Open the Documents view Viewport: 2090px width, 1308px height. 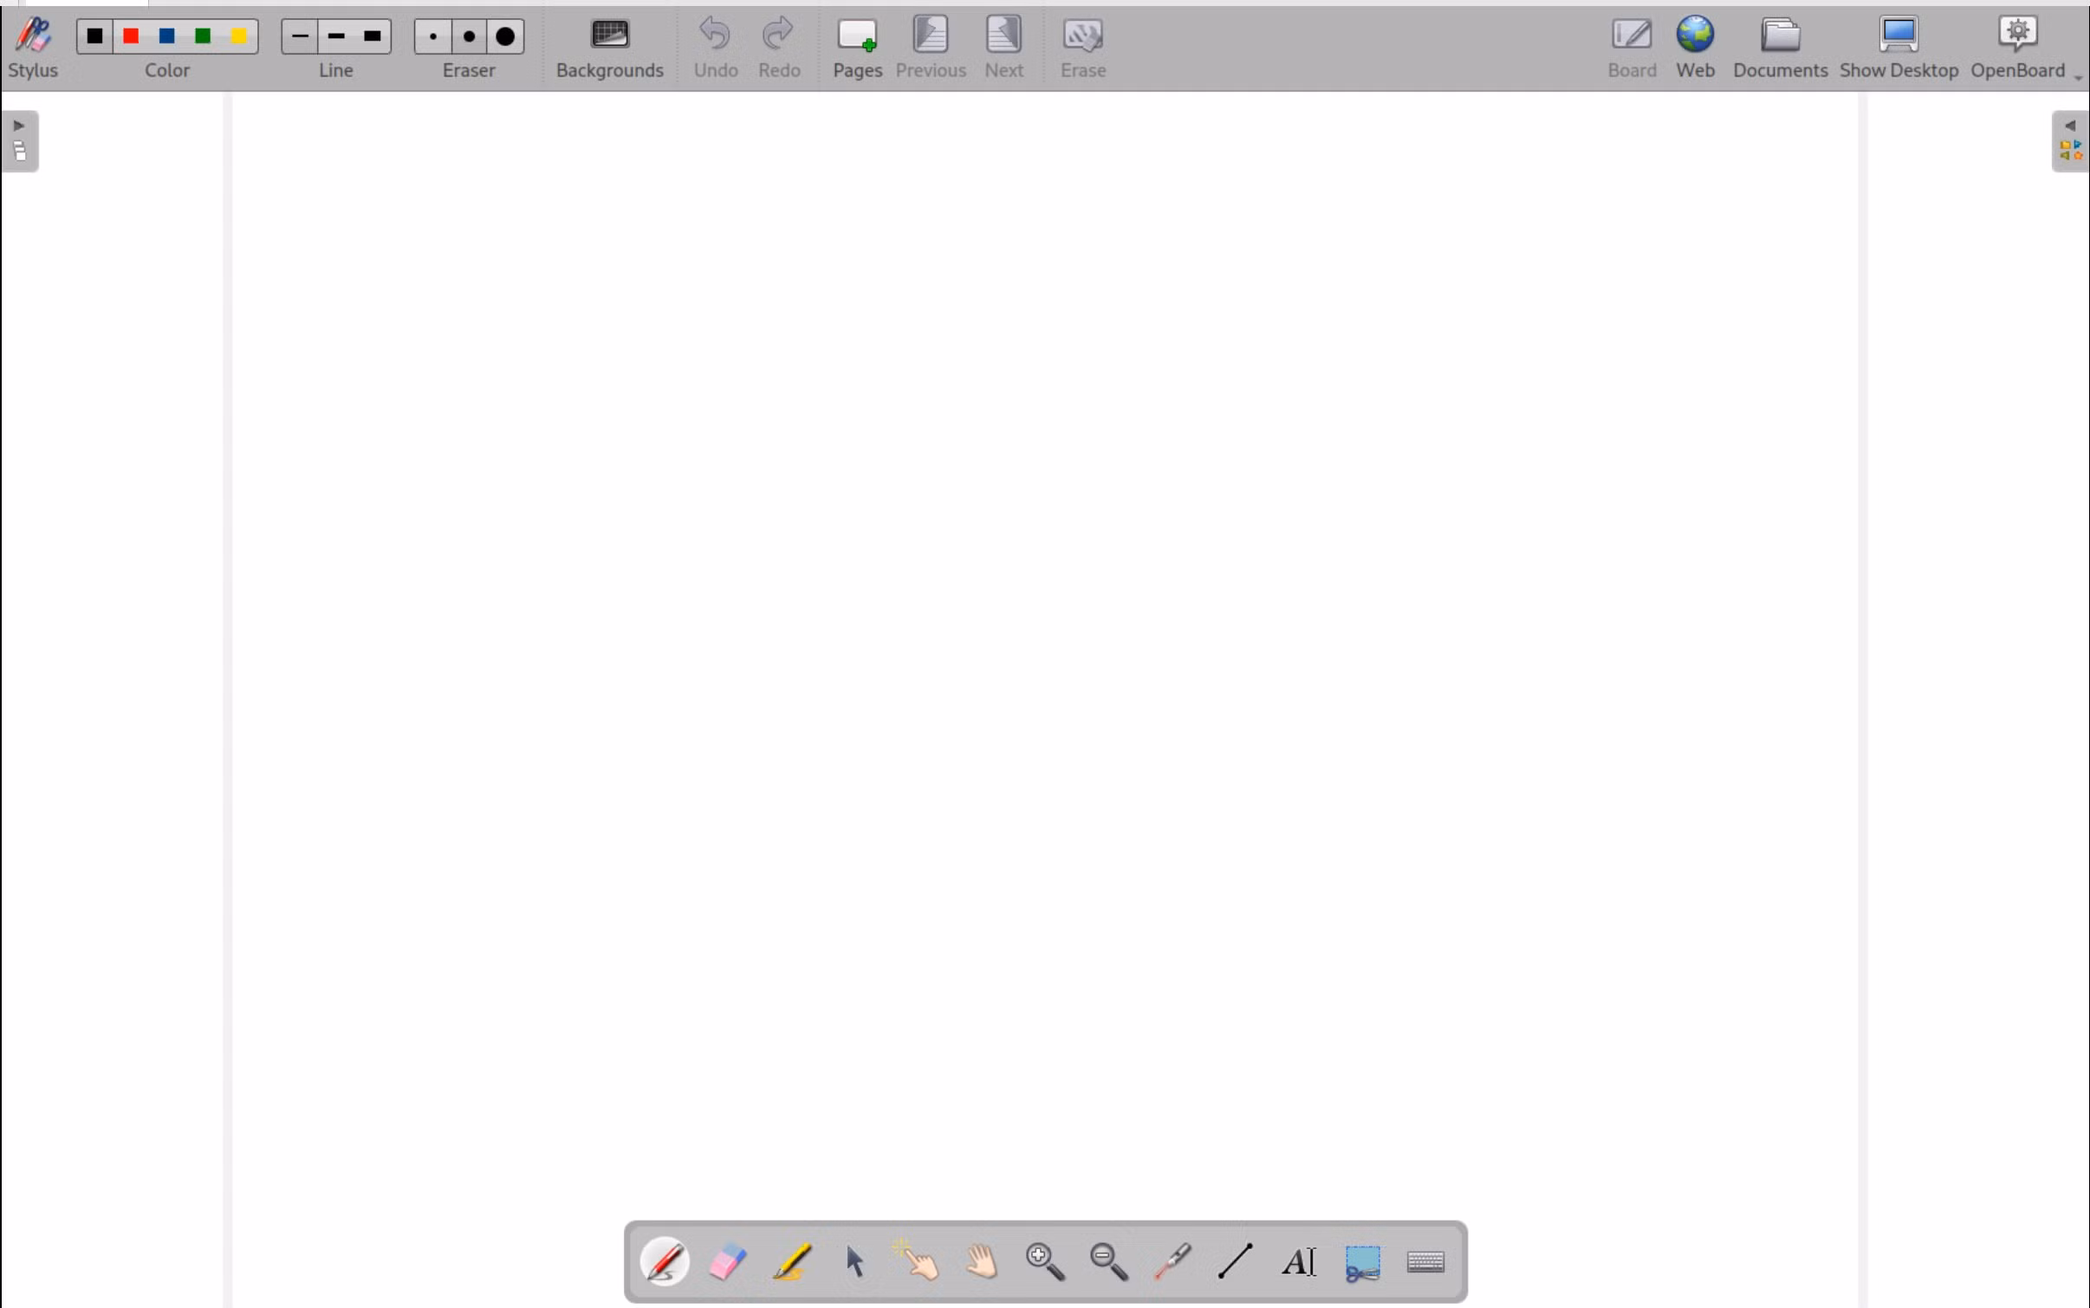1781,49
